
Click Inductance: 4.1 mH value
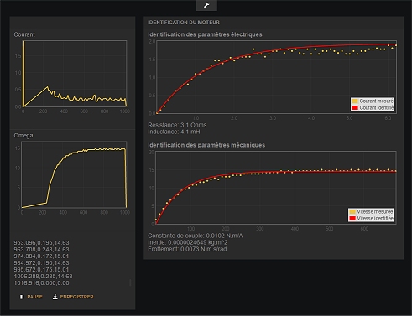pyautogui.click(x=174, y=132)
